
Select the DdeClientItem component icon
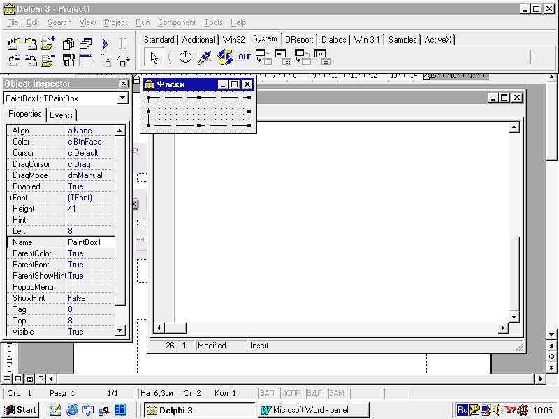284,57
